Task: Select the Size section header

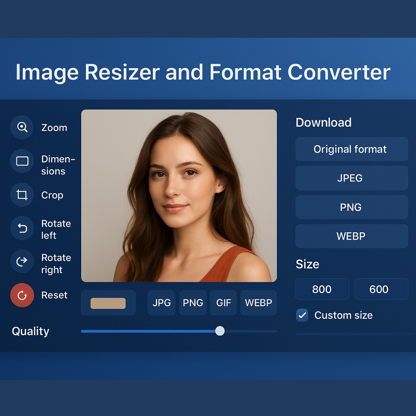Action: (307, 265)
